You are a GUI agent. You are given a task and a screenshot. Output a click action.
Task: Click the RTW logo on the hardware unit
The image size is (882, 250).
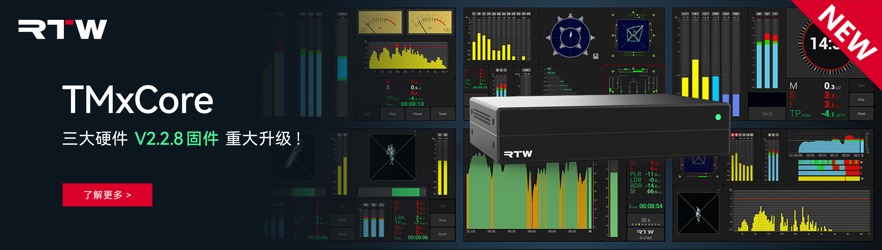pyautogui.click(x=518, y=154)
